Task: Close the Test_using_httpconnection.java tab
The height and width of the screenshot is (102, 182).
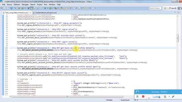Action: click(30, 12)
